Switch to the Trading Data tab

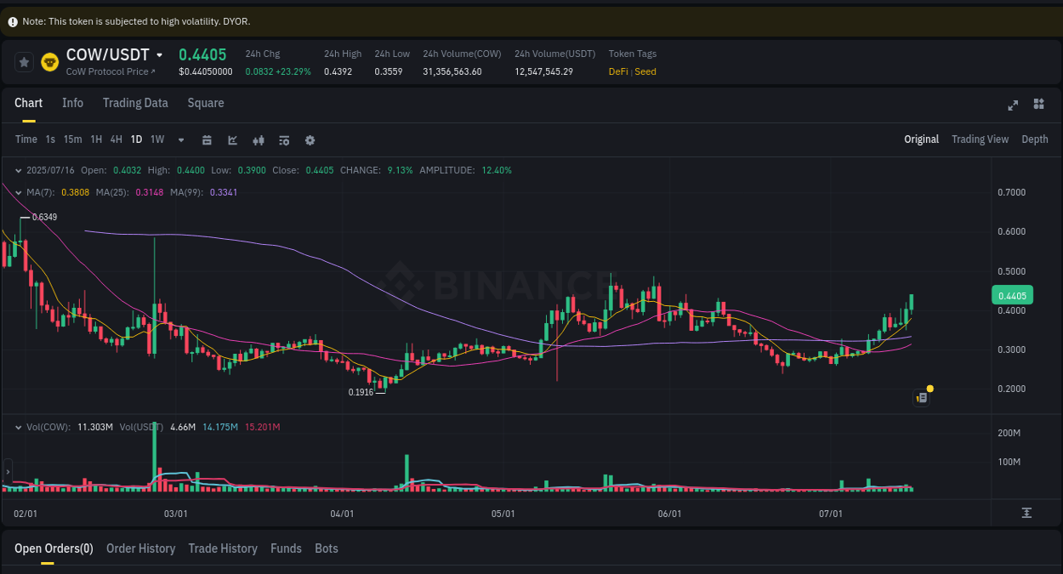pos(135,103)
